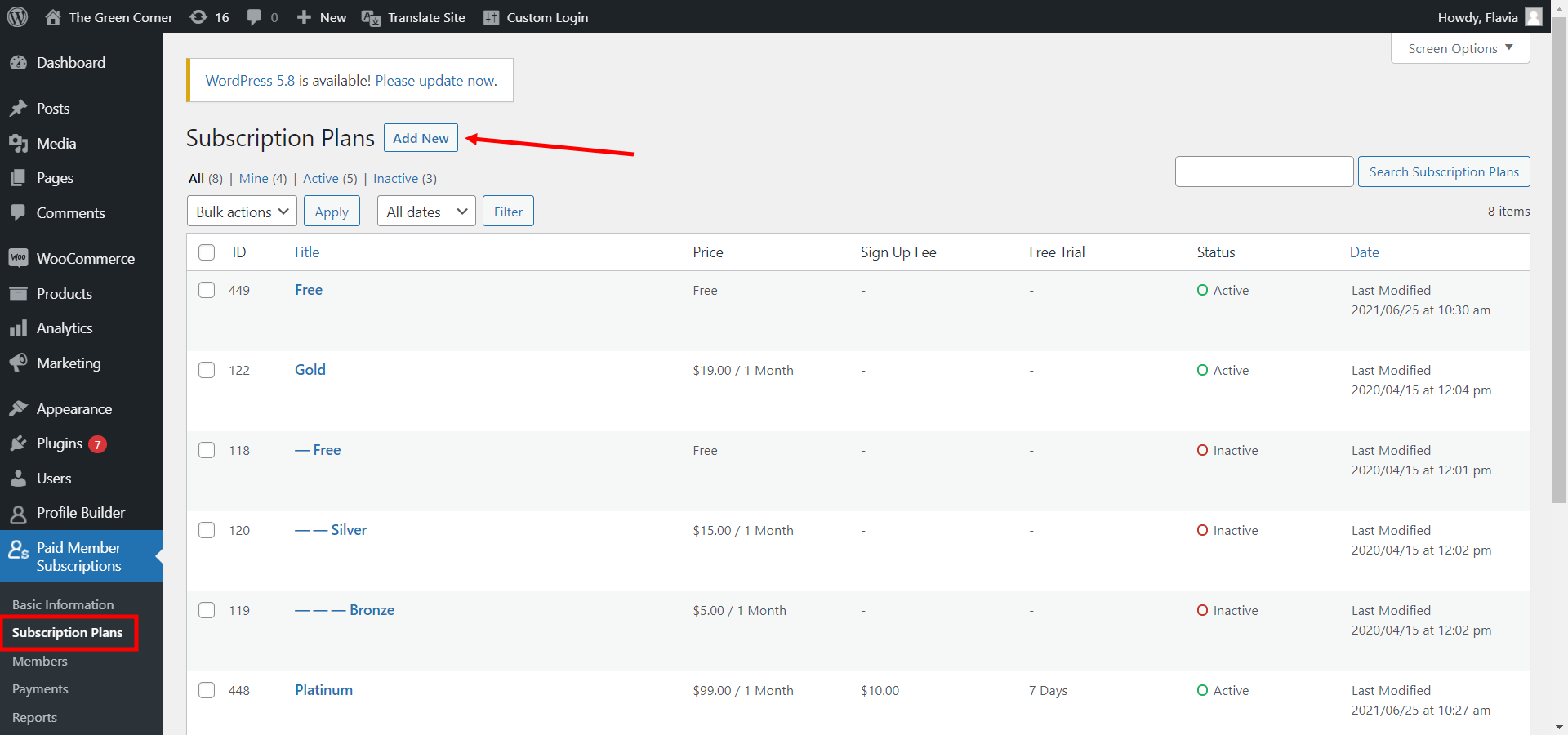Open the Gold plan title link
Viewport: 1568px width, 735px height.
click(x=310, y=370)
